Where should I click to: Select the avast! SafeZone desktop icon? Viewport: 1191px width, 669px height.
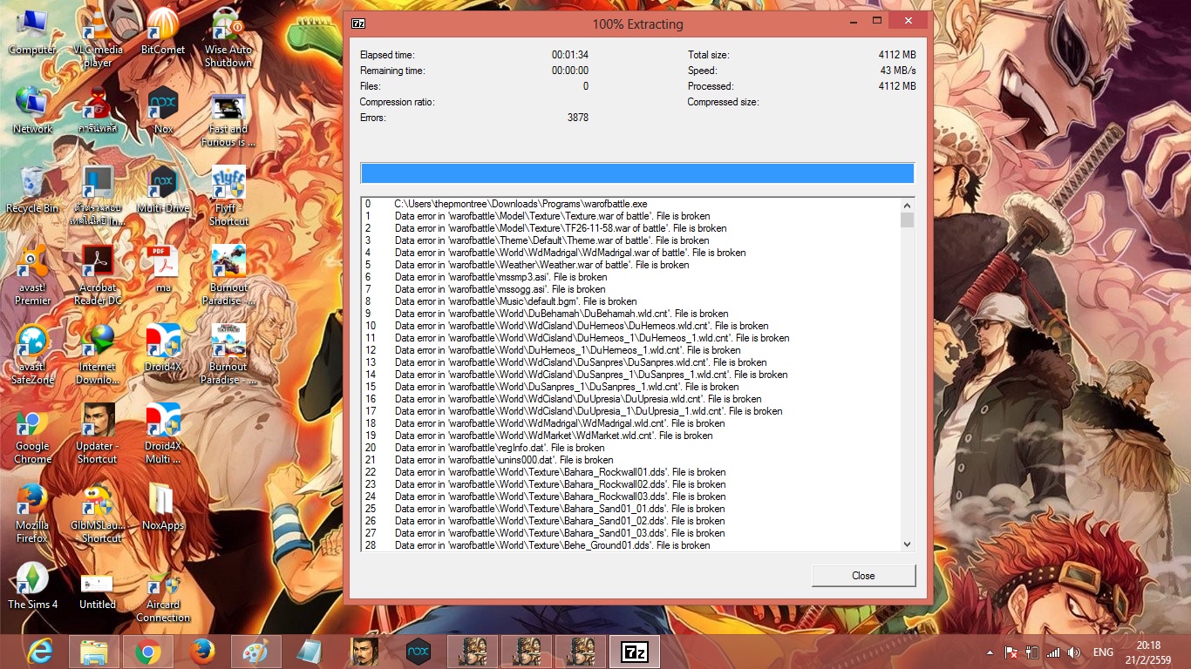click(x=32, y=355)
